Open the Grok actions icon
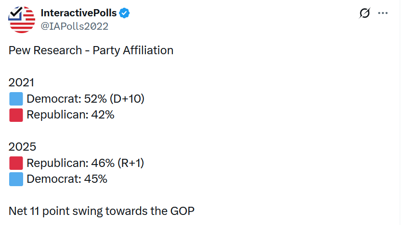The height and width of the screenshot is (225, 405). click(365, 13)
